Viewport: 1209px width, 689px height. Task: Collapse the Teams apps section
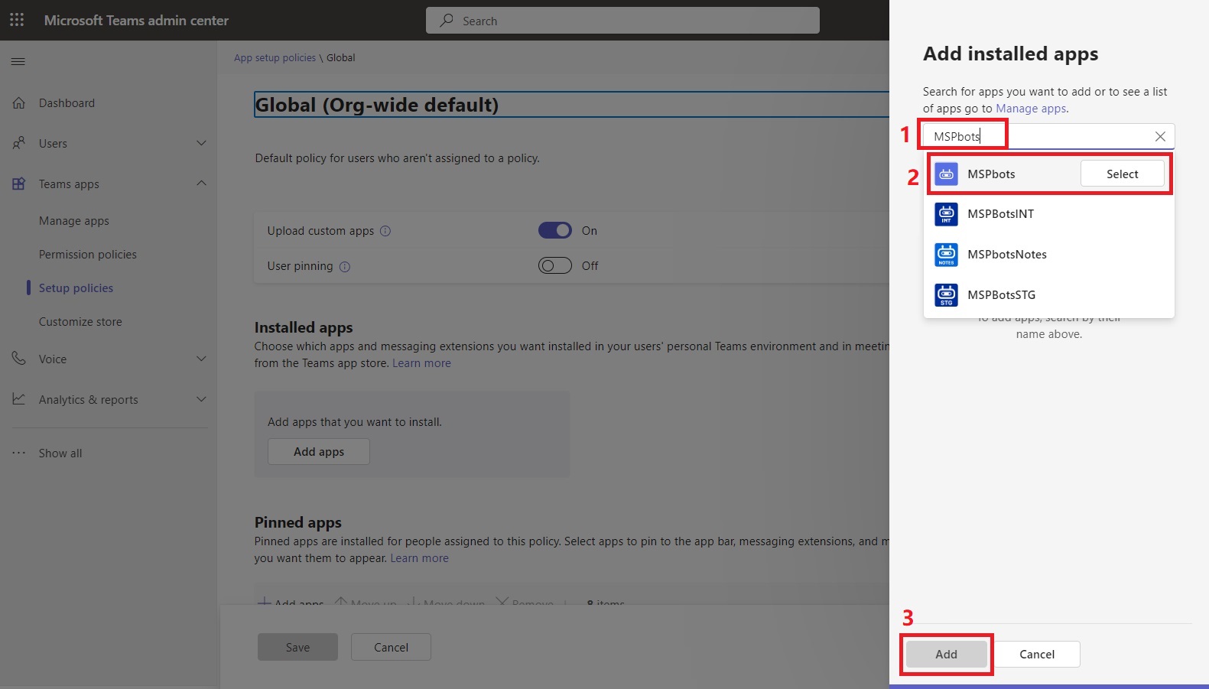(201, 184)
